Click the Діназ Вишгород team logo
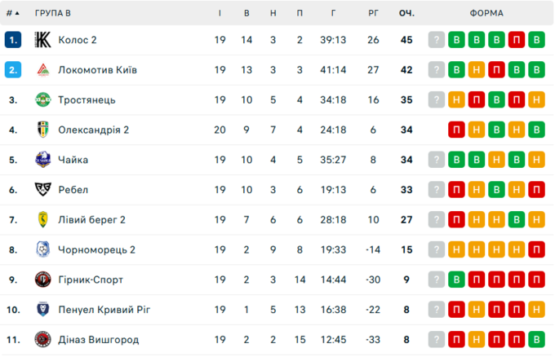The image size is (555, 357). tap(43, 339)
